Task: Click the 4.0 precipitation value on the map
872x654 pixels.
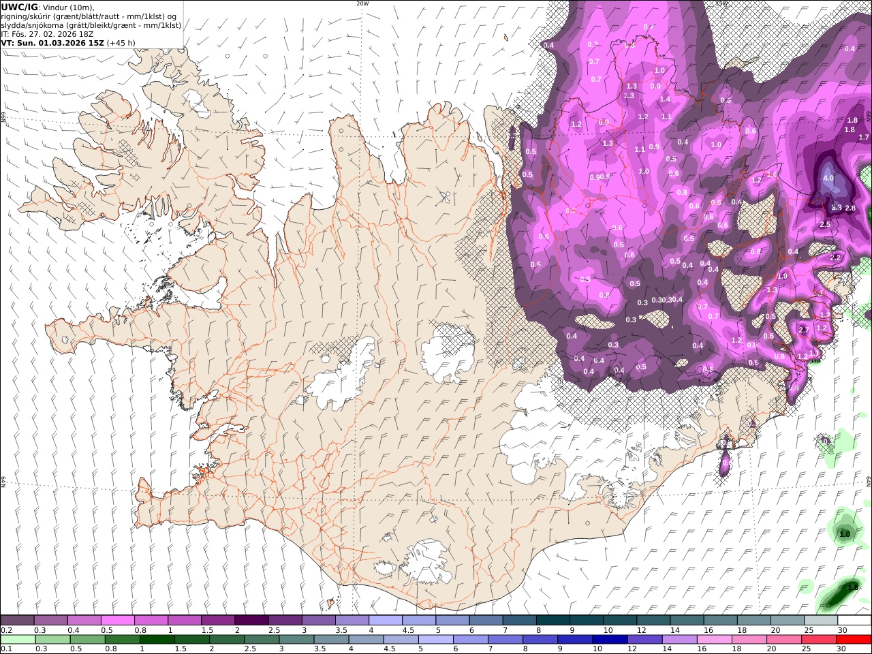Action: click(x=828, y=178)
